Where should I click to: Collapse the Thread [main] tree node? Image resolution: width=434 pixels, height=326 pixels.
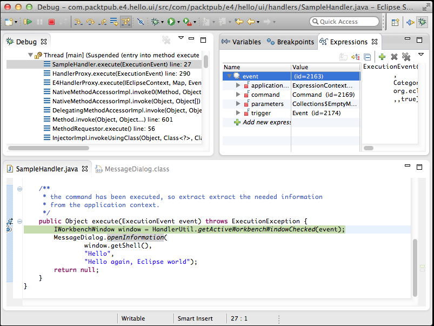point(30,55)
